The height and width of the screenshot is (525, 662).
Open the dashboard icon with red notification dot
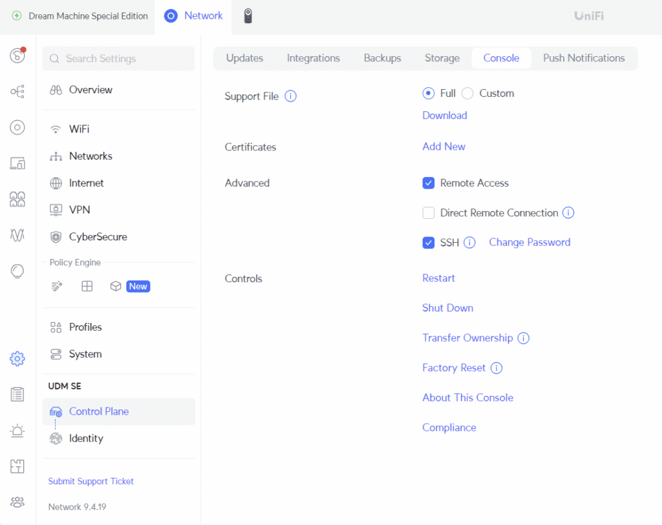(x=17, y=56)
